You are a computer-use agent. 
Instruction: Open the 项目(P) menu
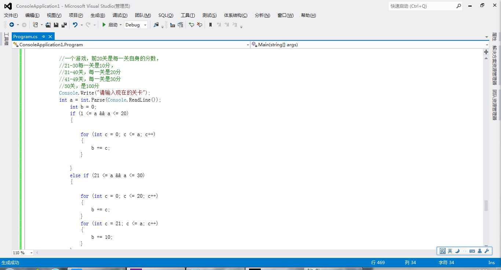tap(76, 15)
